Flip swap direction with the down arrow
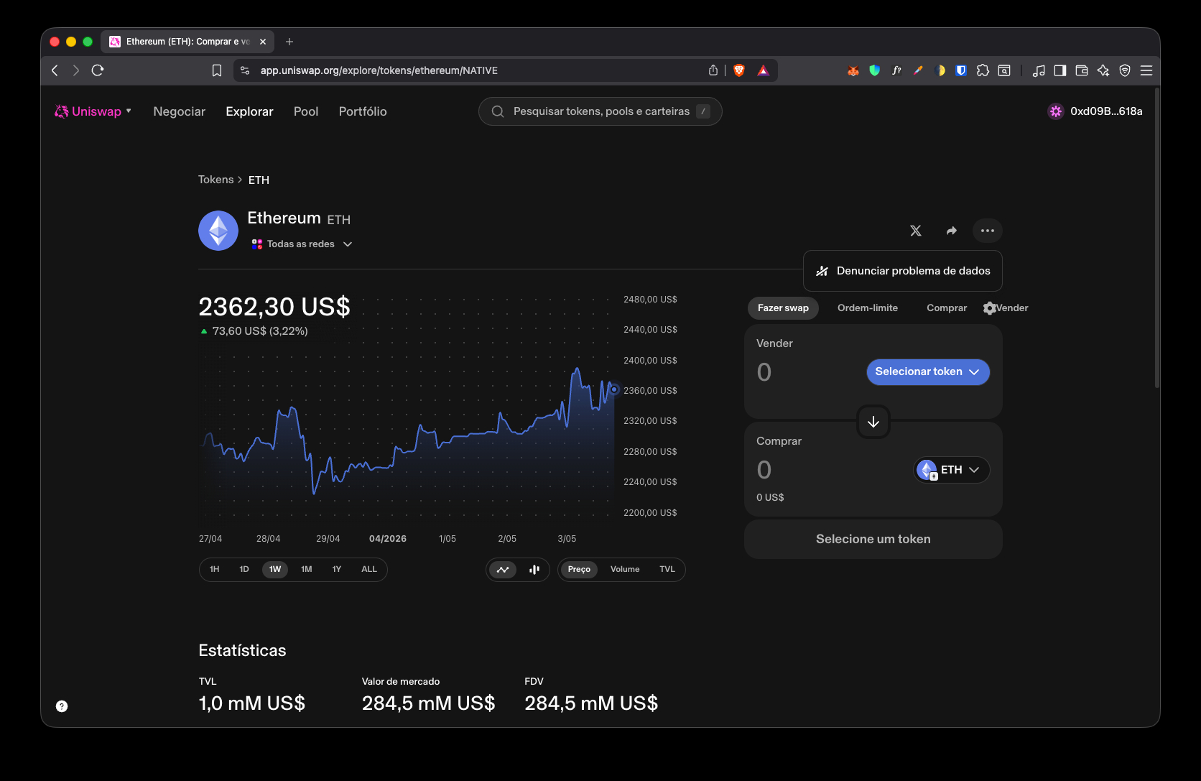The image size is (1201, 781). [873, 422]
